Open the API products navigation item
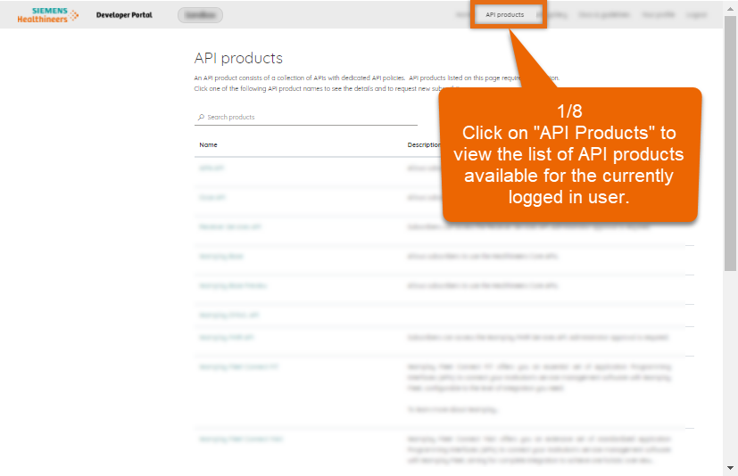Screen dimensions: 738x476 coord(505,15)
